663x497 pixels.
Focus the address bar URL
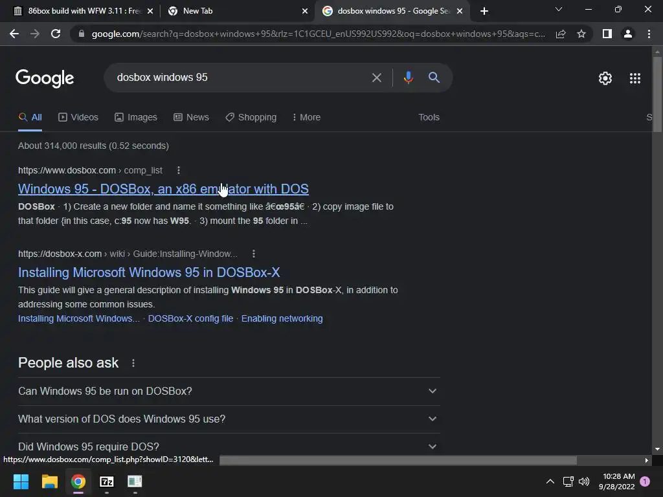tap(318, 34)
